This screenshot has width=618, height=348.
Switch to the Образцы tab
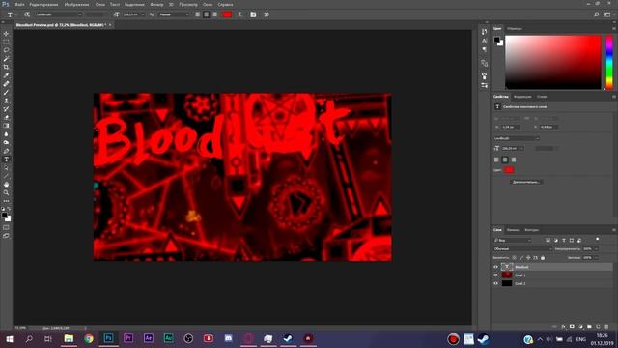[x=515, y=28]
